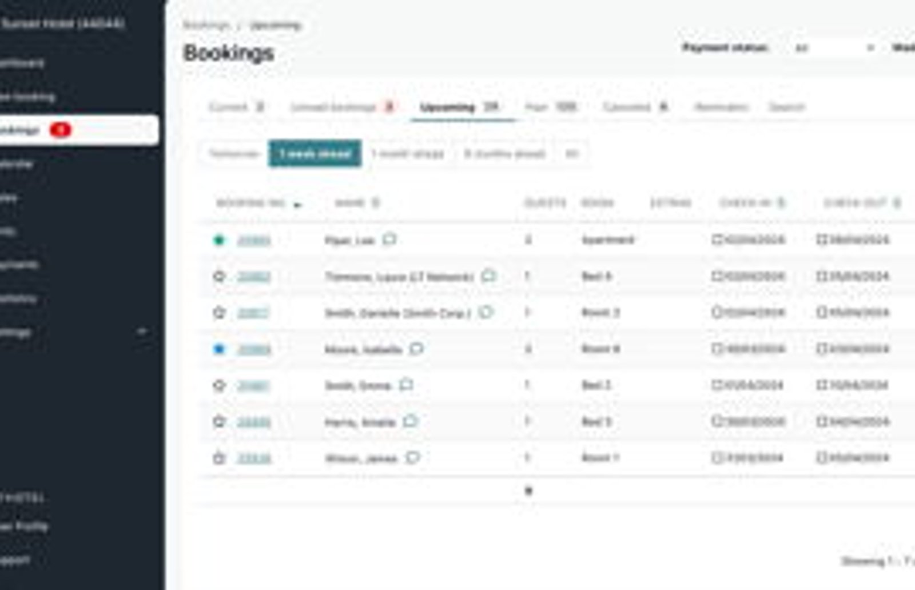This screenshot has height=590, width=915.
Task: Open the booking number link for Harris, Amelia
Action: point(254,422)
